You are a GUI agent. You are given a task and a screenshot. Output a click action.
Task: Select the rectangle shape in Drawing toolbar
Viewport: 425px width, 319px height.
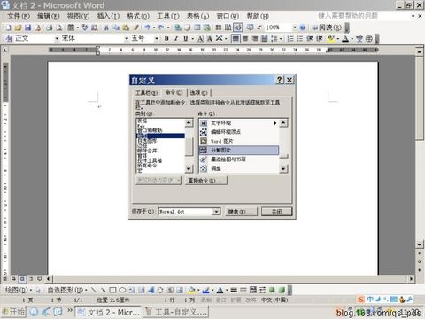[x=112, y=290]
